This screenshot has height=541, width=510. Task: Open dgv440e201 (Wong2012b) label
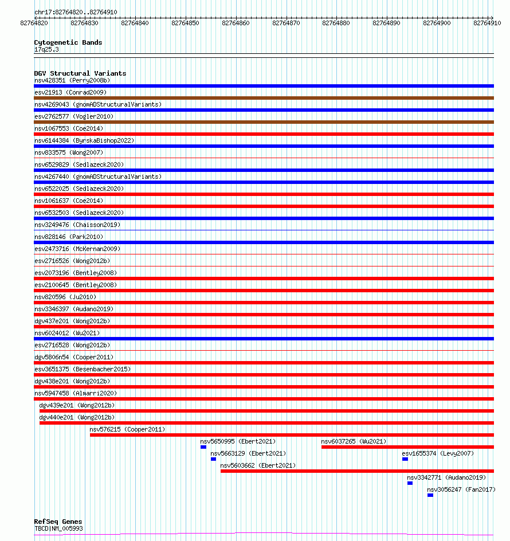pyautogui.click(x=77, y=417)
